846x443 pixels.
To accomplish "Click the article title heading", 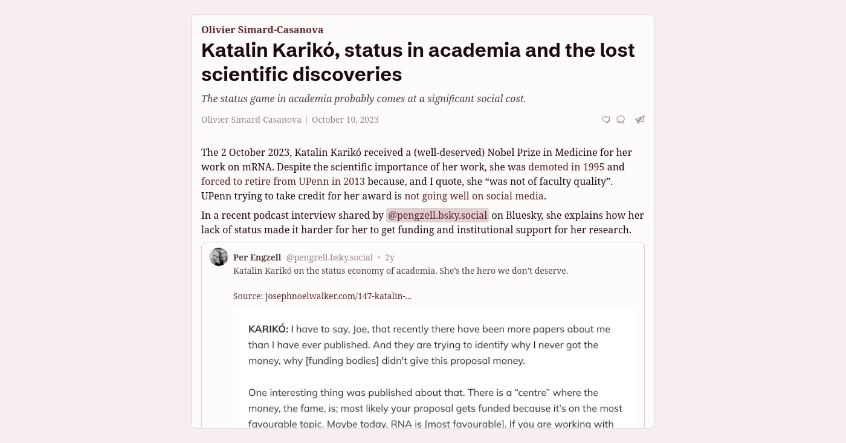I will pos(418,62).
